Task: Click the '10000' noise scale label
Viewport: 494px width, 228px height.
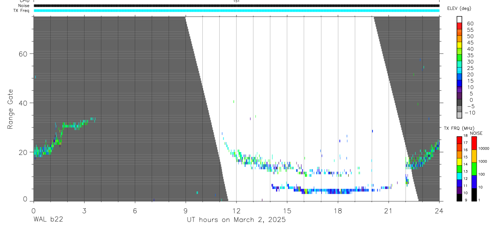Action: pyautogui.click(x=484, y=149)
